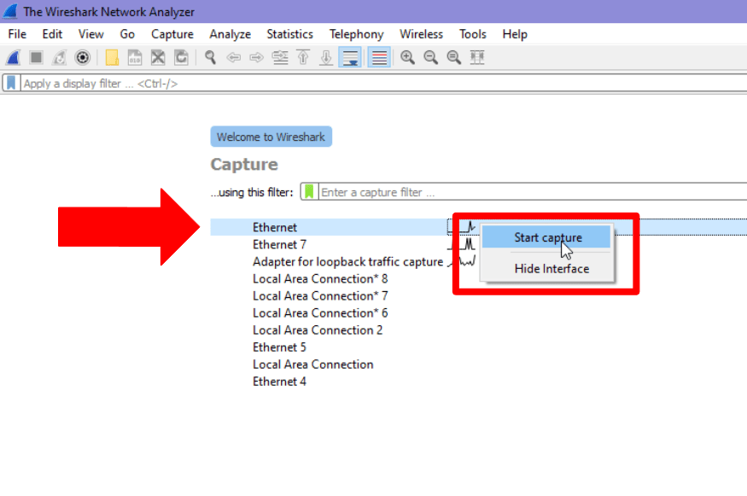The image size is (747, 496).
Task: Select Local Area Connection* 6
Action: click(x=320, y=313)
